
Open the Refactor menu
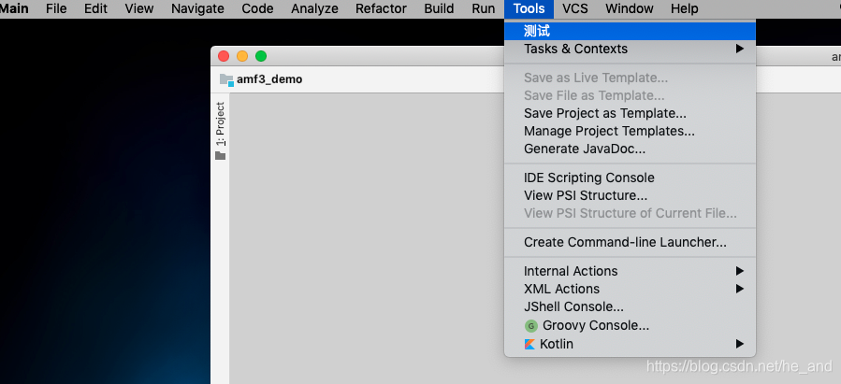point(381,8)
